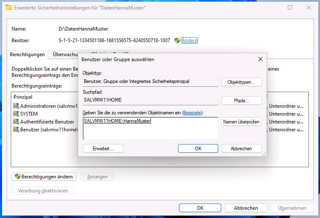Select the SYSTEM permission entry

45,114
